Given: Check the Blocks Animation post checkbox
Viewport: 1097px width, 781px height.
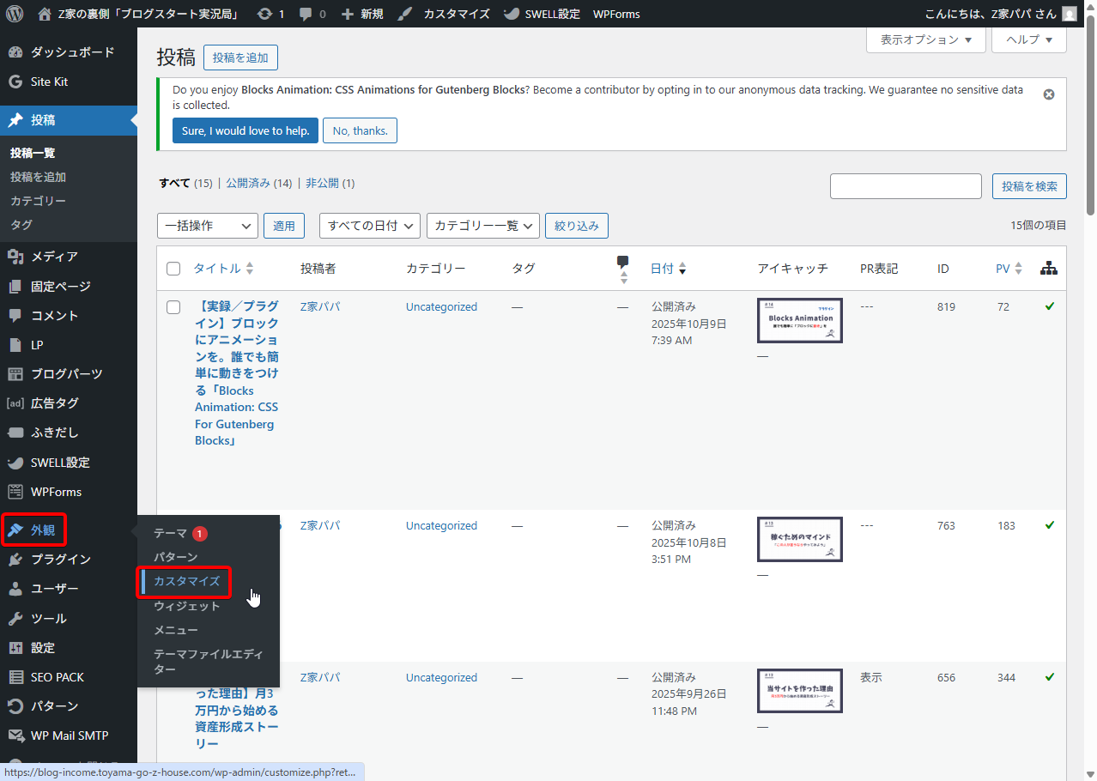Looking at the screenshot, I should click(173, 307).
